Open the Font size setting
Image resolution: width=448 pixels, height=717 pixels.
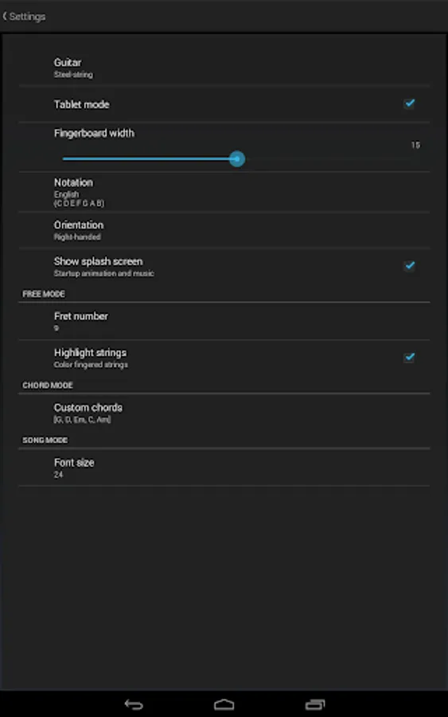[x=224, y=468]
